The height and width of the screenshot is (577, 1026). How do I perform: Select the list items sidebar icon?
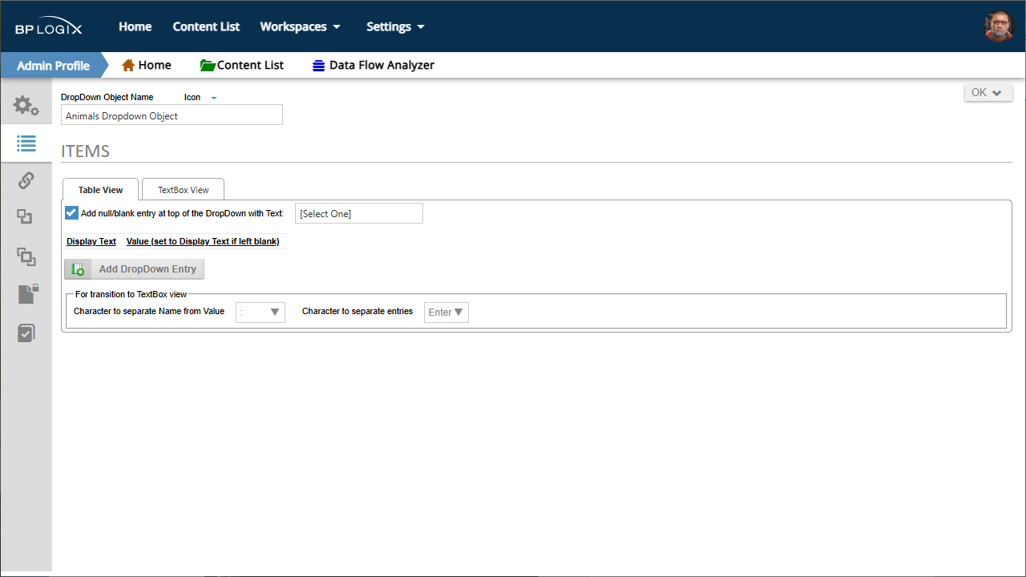pos(26,143)
